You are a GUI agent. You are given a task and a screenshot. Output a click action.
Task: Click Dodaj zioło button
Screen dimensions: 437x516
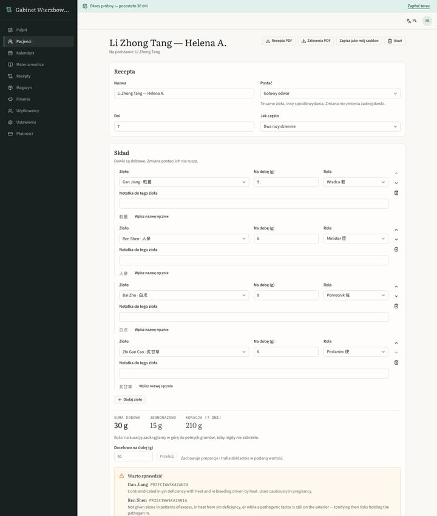click(130, 399)
